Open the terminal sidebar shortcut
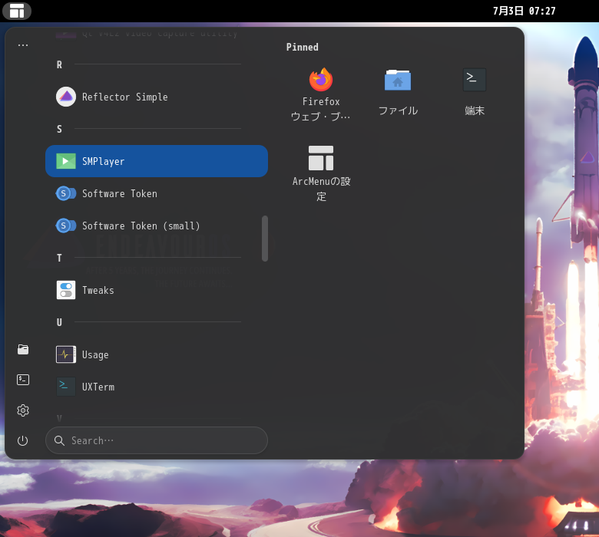This screenshot has height=537, width=599. pyautogui.click(x=23, y=380)
